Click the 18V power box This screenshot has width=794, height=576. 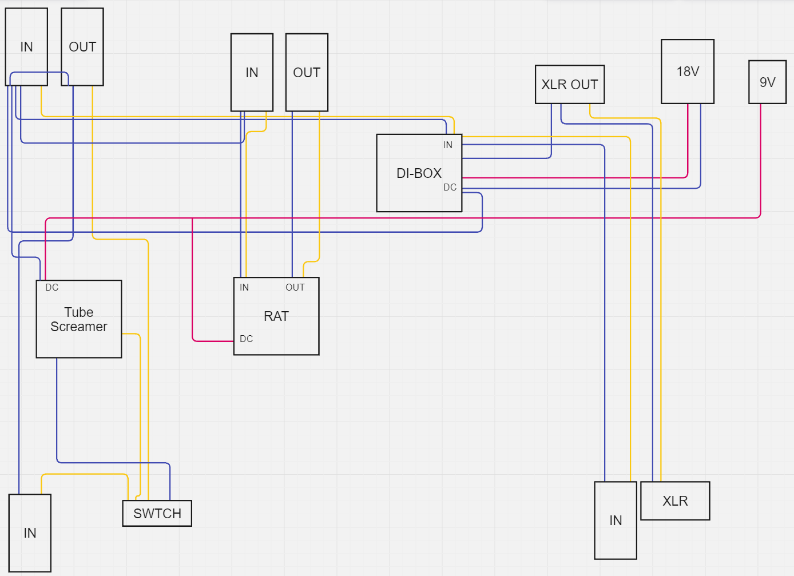[x=688, y=71]
